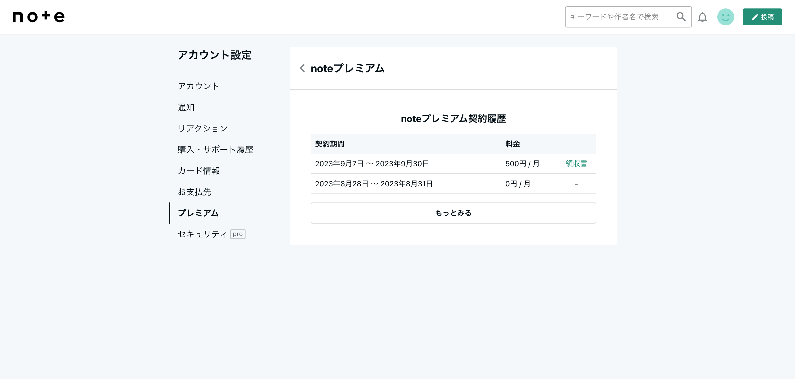Click the アカウント設定 heading

[215, 55]
